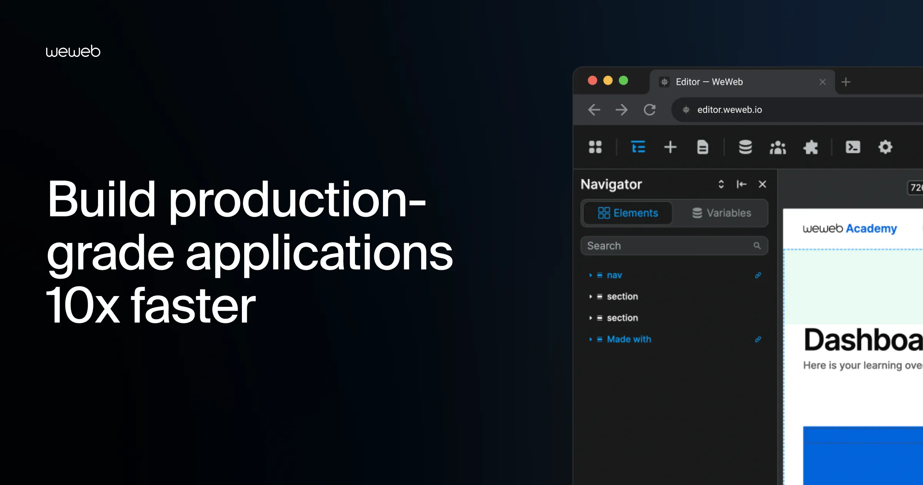The image size is (923, 485).
Task: Dock the Navigator panel with collapse-left icon
Action: point(741,184)
